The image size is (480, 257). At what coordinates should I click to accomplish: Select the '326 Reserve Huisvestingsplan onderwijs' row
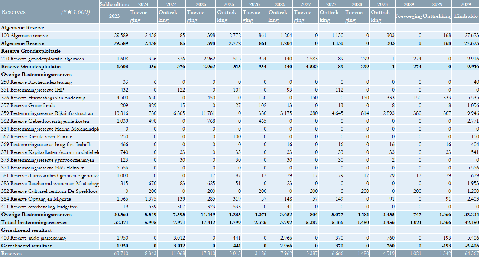coord(43,98)
